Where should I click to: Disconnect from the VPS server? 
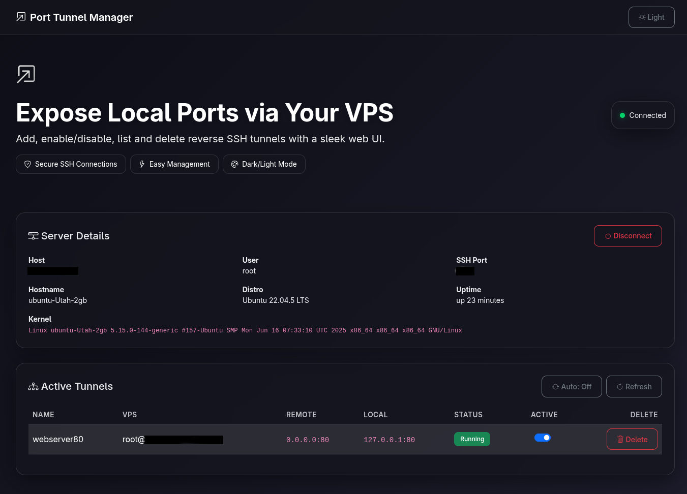628,236
